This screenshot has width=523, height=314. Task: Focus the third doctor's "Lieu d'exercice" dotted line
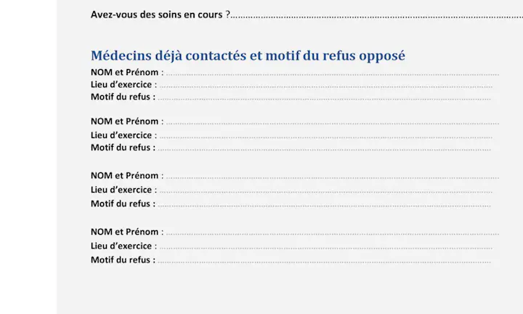(x=325, y=191)
